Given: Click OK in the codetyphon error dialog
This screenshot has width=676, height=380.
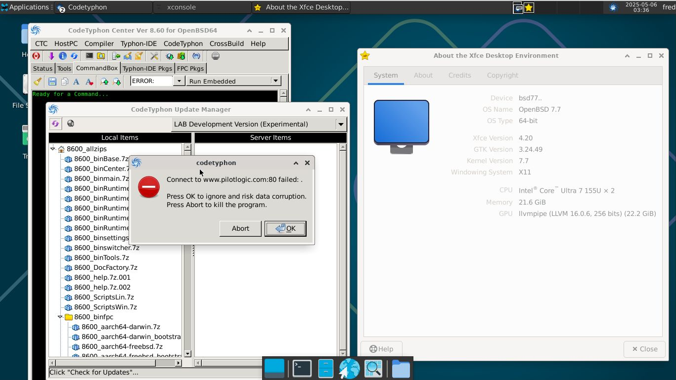Looking at the screenshot, I should coord(285,228).
